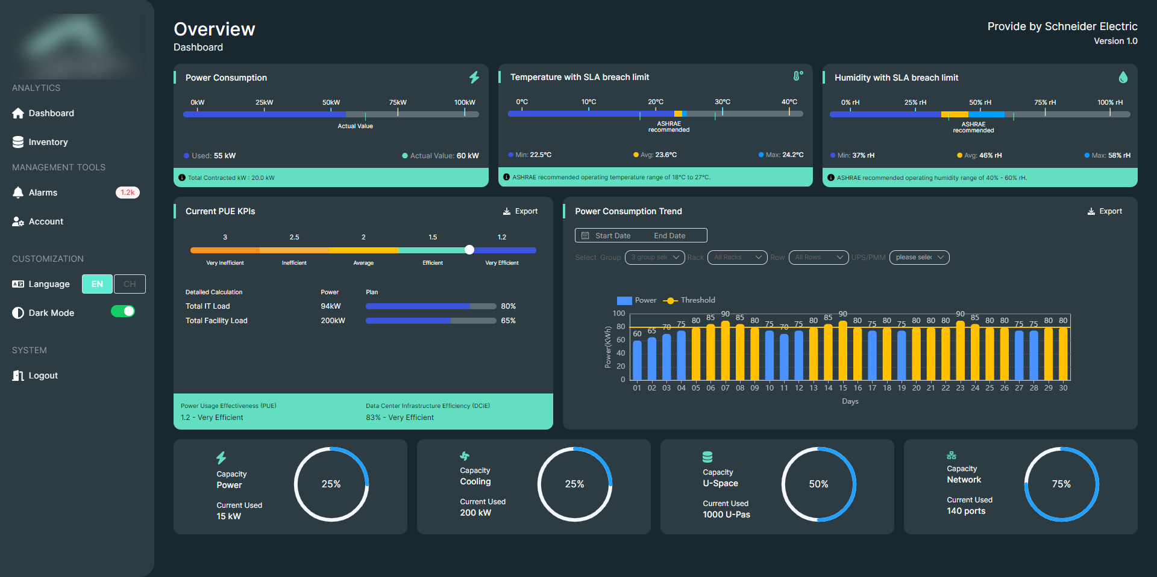Select EN language option

point(96,283)
